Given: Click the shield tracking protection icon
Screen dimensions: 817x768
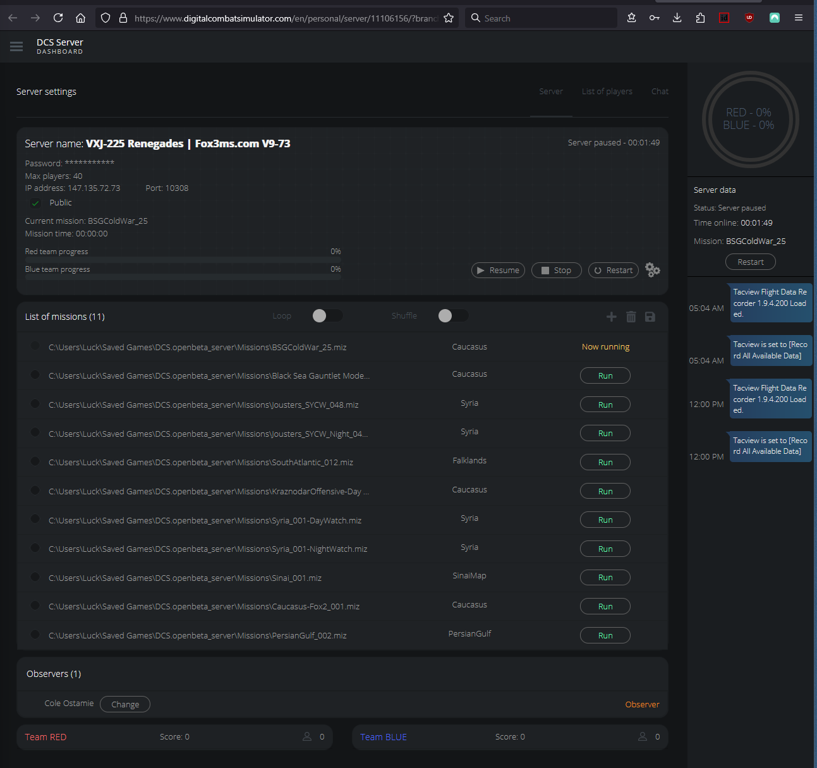Looking at the screenshot, I should click(106, 18).
